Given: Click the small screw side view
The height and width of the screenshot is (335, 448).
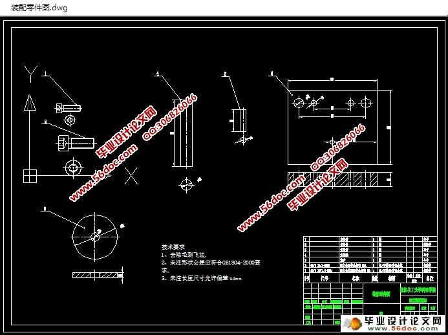Looking at the screenshot, I should click(69, 107).
